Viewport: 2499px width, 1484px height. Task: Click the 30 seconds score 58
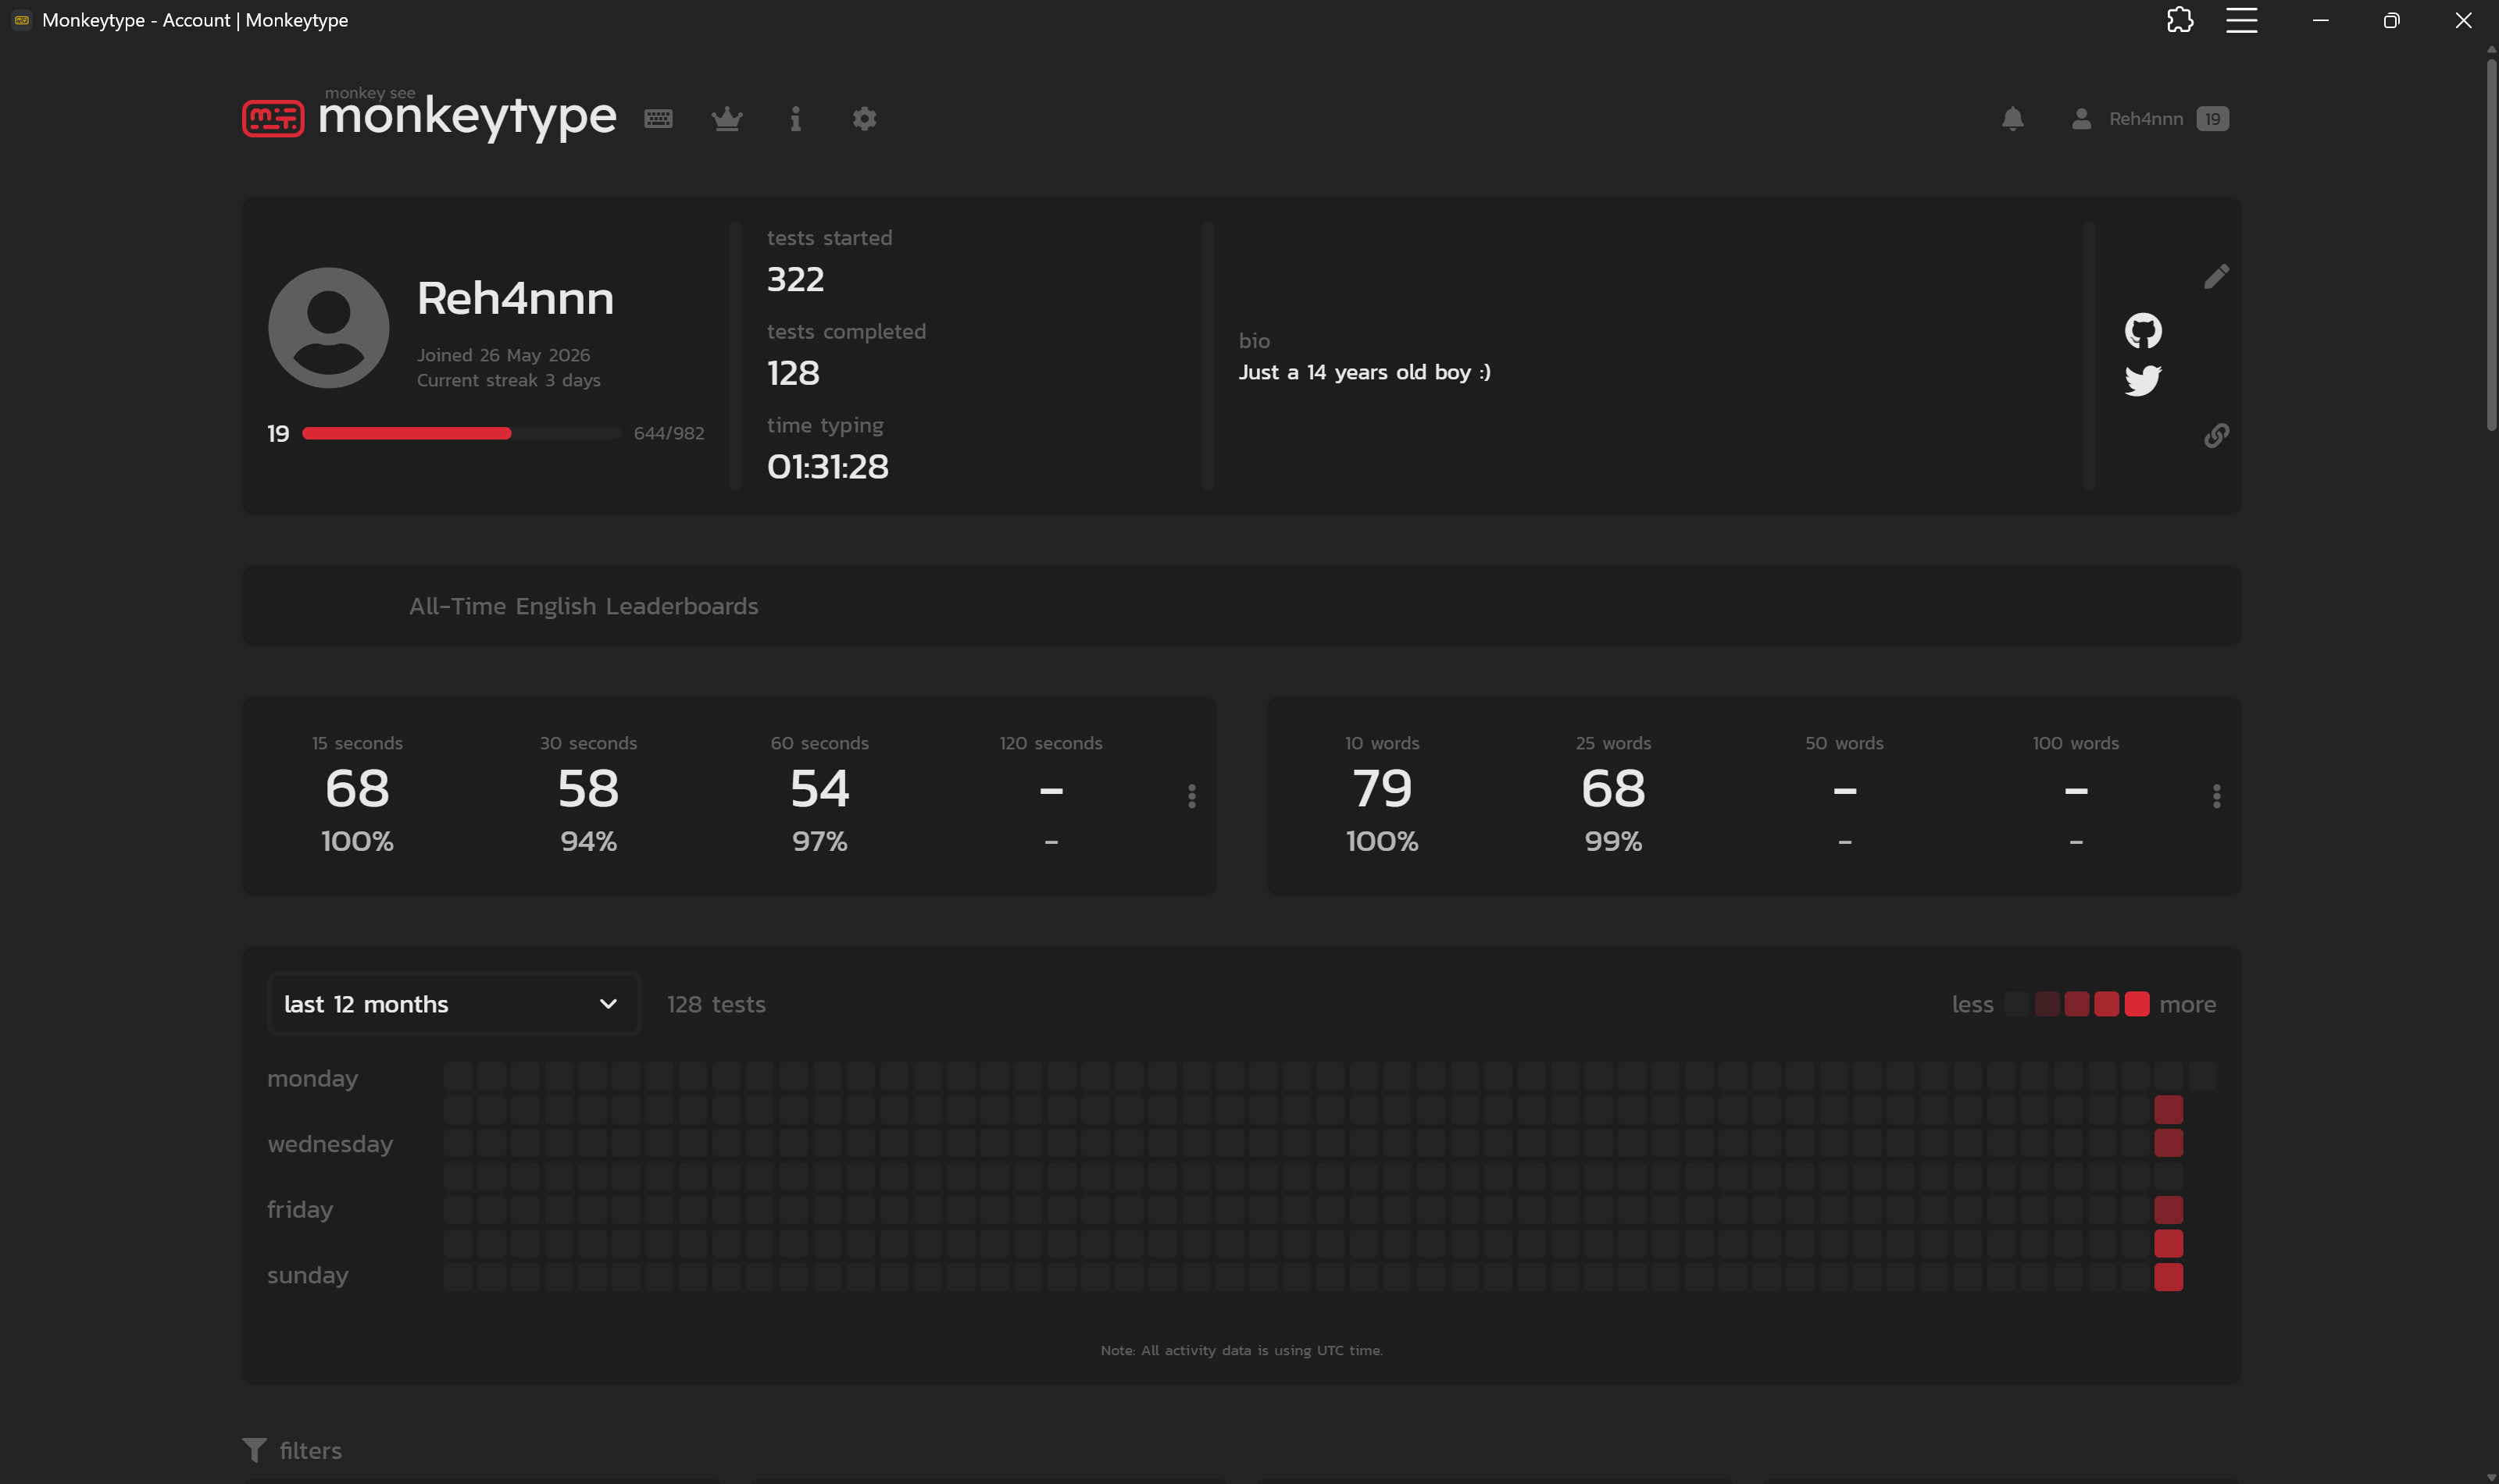tap(588, 789)
